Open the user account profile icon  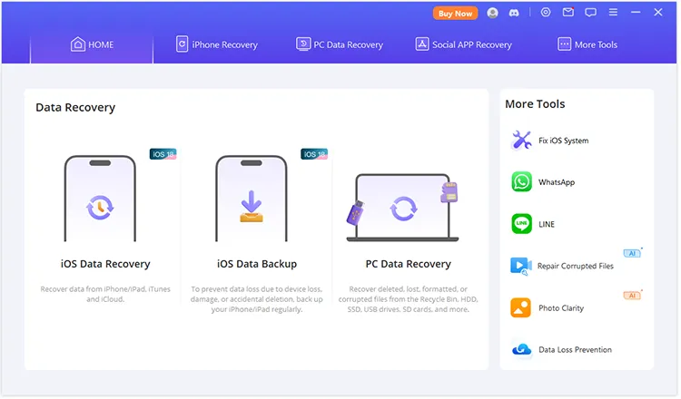point(492,13)
